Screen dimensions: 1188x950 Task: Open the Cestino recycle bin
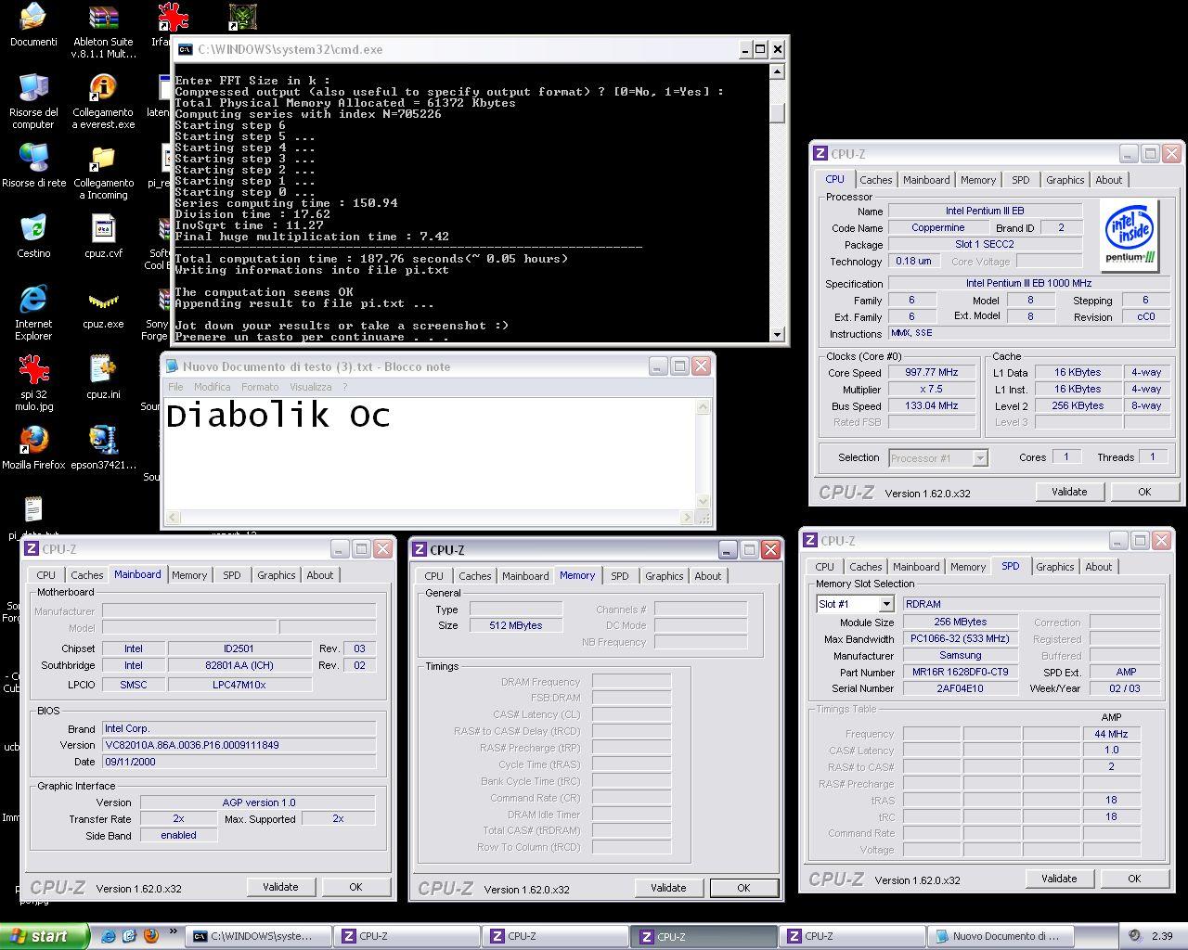pos(33,237)
